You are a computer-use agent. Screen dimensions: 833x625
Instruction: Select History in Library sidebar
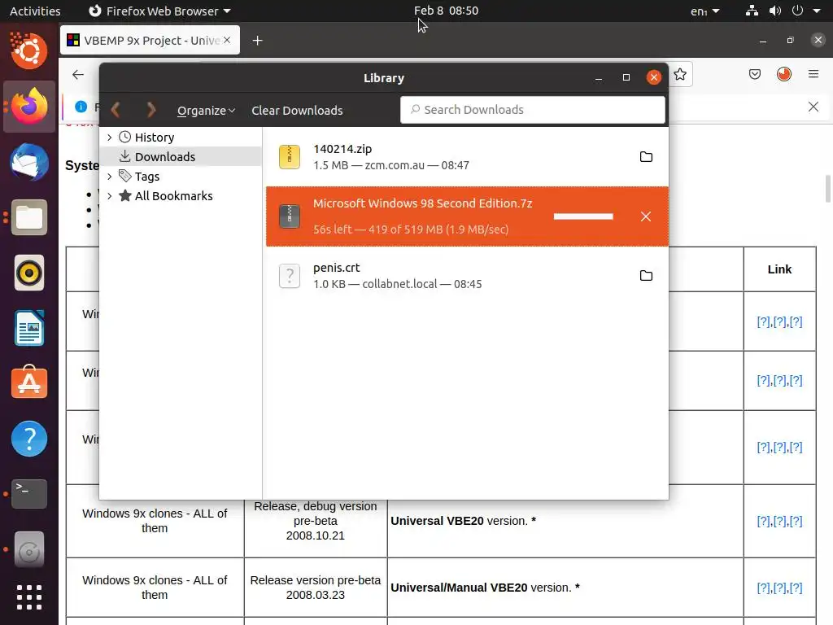pos(154,137)
